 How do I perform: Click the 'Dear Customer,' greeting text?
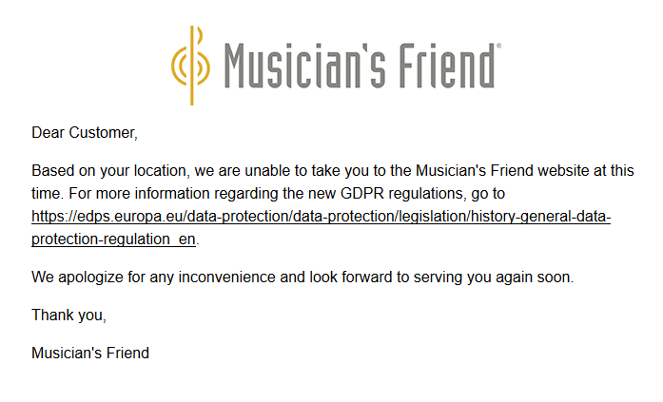click(85, 133)
